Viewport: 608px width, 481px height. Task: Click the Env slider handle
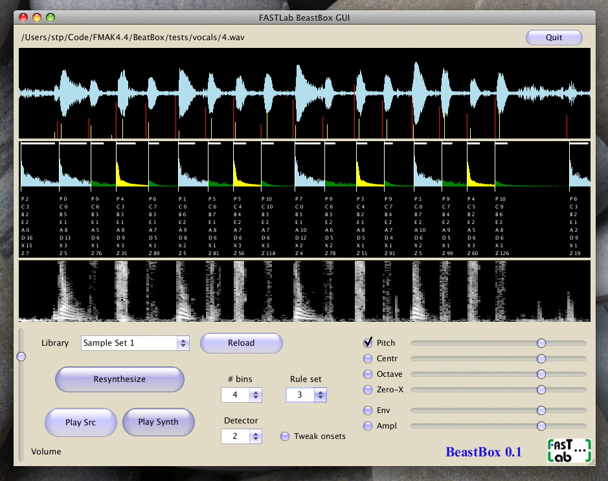541,410
